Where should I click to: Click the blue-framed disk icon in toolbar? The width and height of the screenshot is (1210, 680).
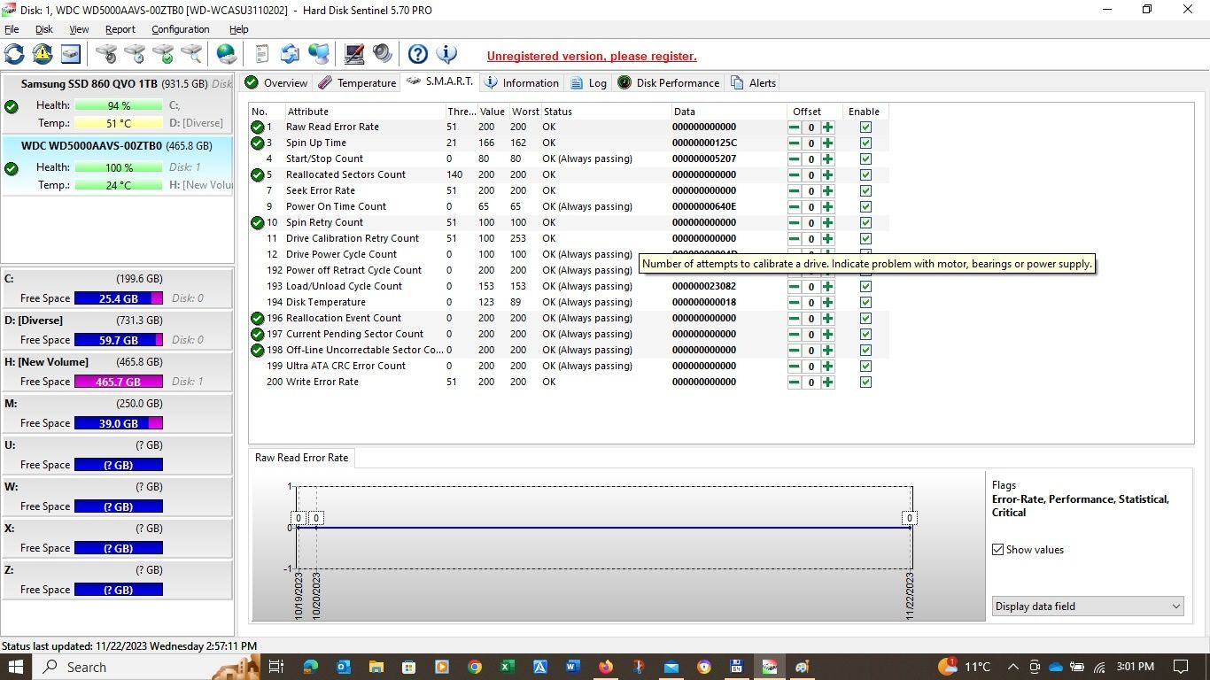click(x=71, y=54)
